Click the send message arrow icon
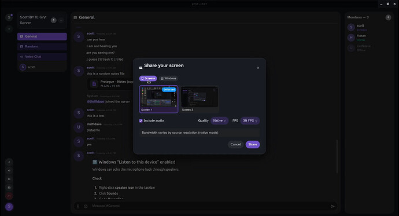Image resolution: width=399 pixels, height=216 pixels. coord(332,206)
